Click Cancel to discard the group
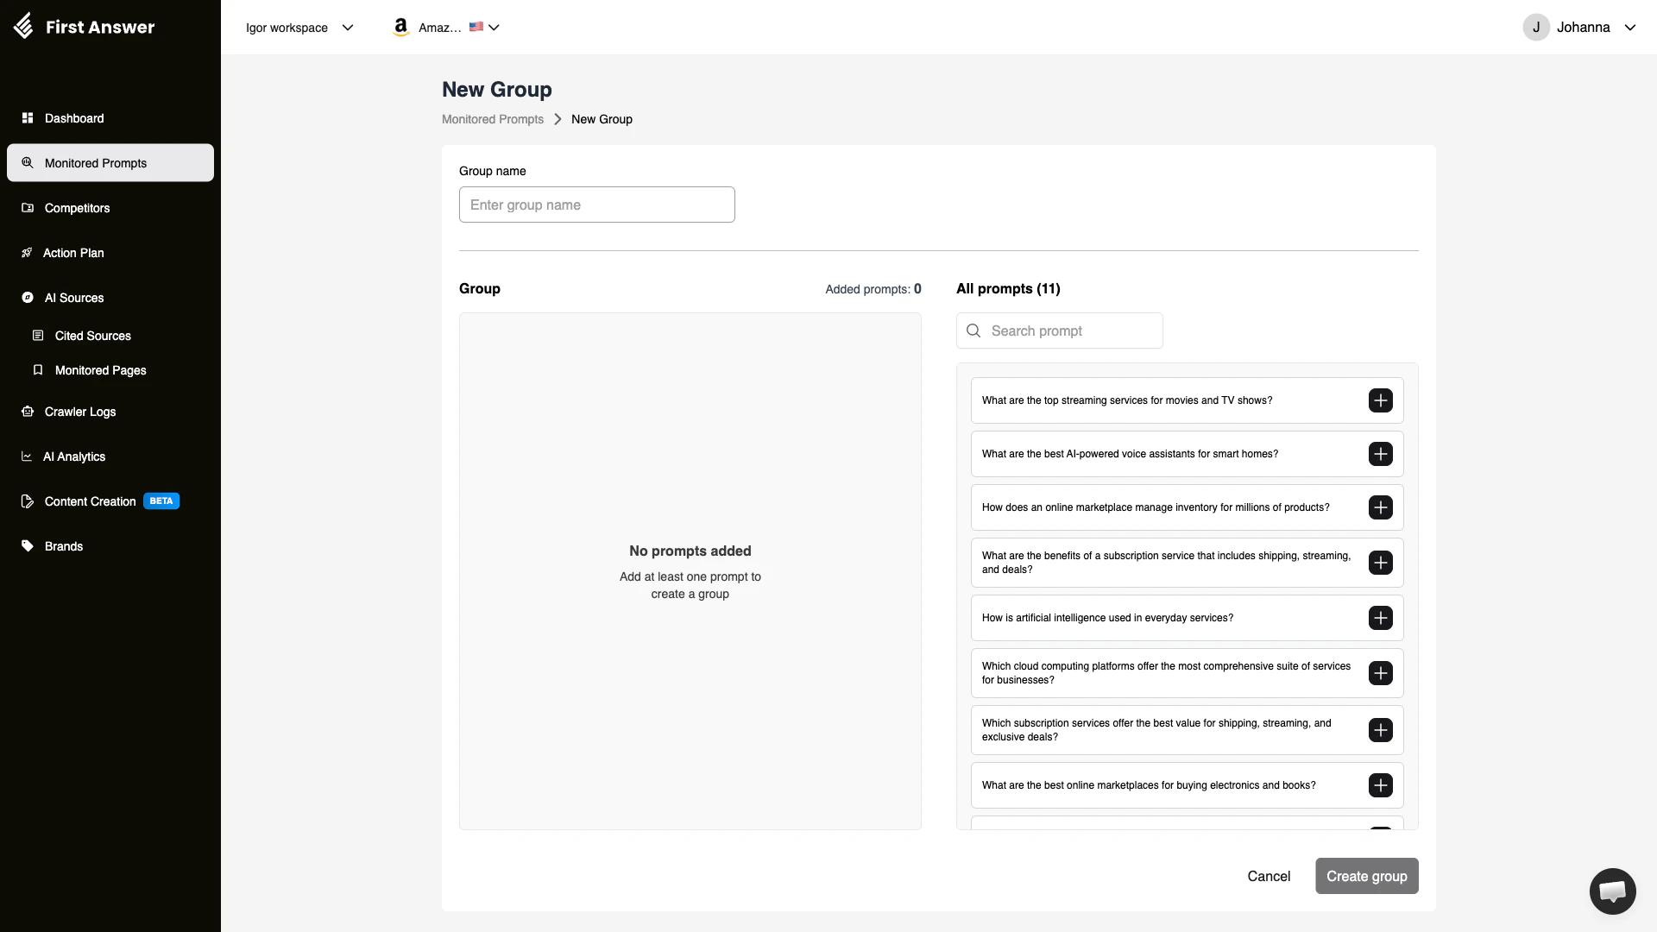Image resolution: width=1657 pixels, height=932 pixels. tap(1268, 876)
